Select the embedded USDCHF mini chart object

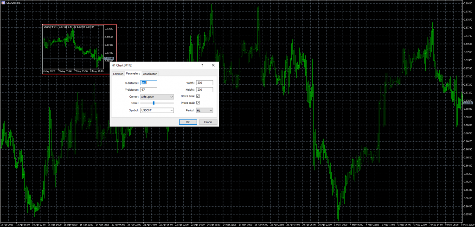pos(79,49)
